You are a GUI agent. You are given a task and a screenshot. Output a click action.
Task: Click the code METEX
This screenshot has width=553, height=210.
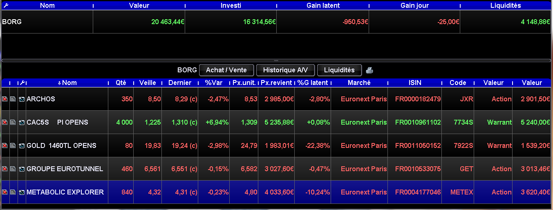(x=462, y=192)
